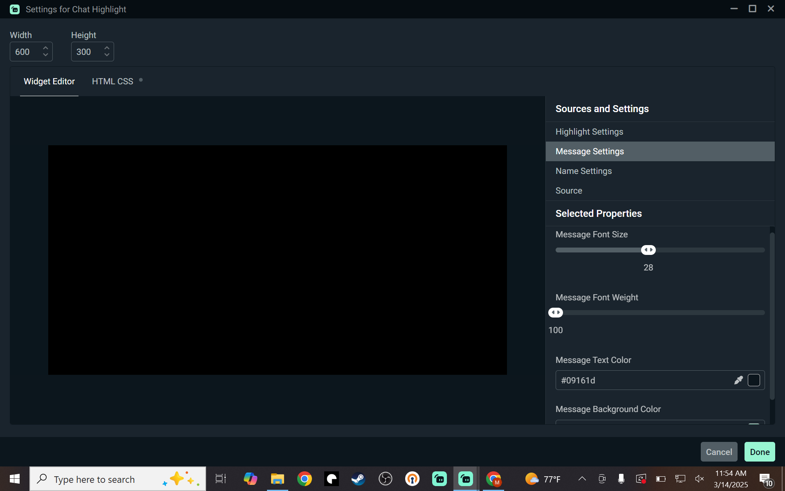Select Name Settings in the sources sidebar
This screenshot has width=785, height=491.
pos(583,171)
